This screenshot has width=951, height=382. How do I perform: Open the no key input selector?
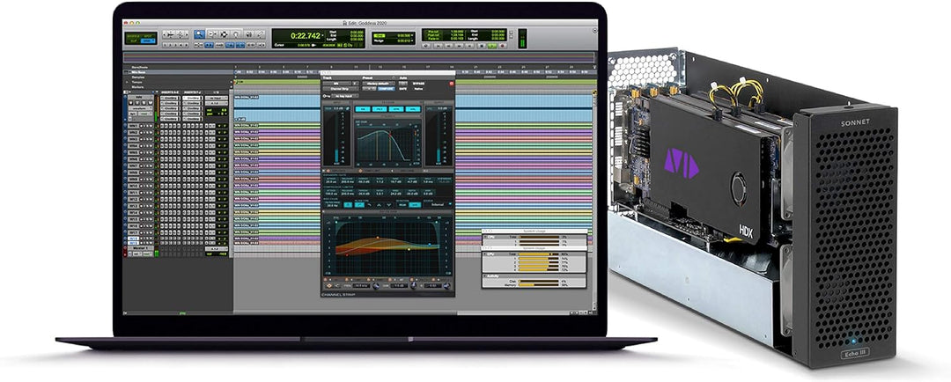click(x=345, y=97)
